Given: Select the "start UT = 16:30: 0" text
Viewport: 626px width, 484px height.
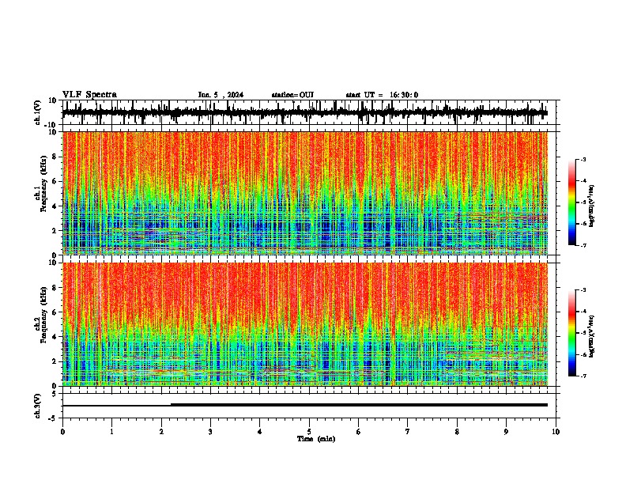Looking at the screenshot, I should (382, 95).
